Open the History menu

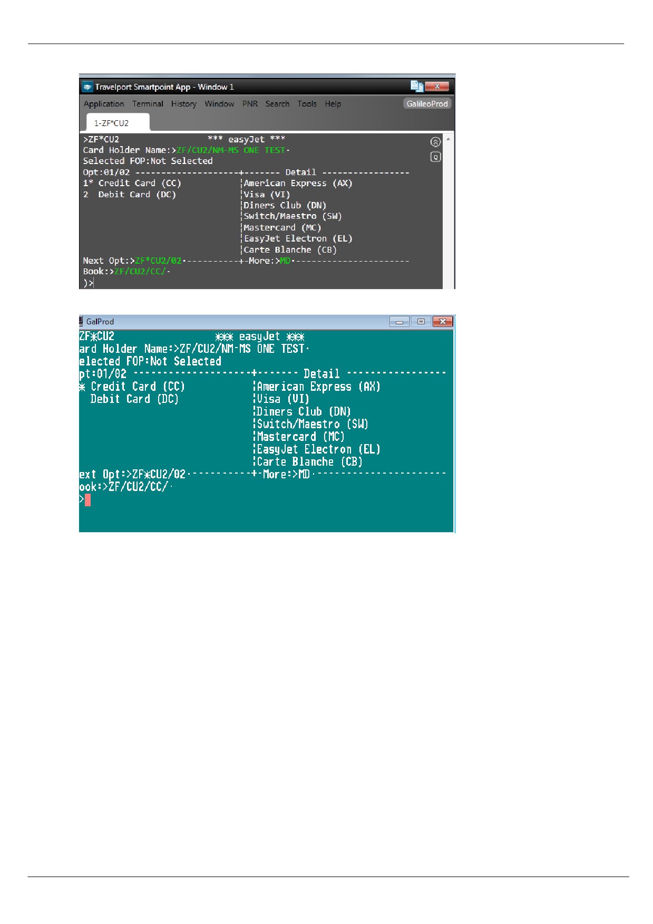(183, 104)
